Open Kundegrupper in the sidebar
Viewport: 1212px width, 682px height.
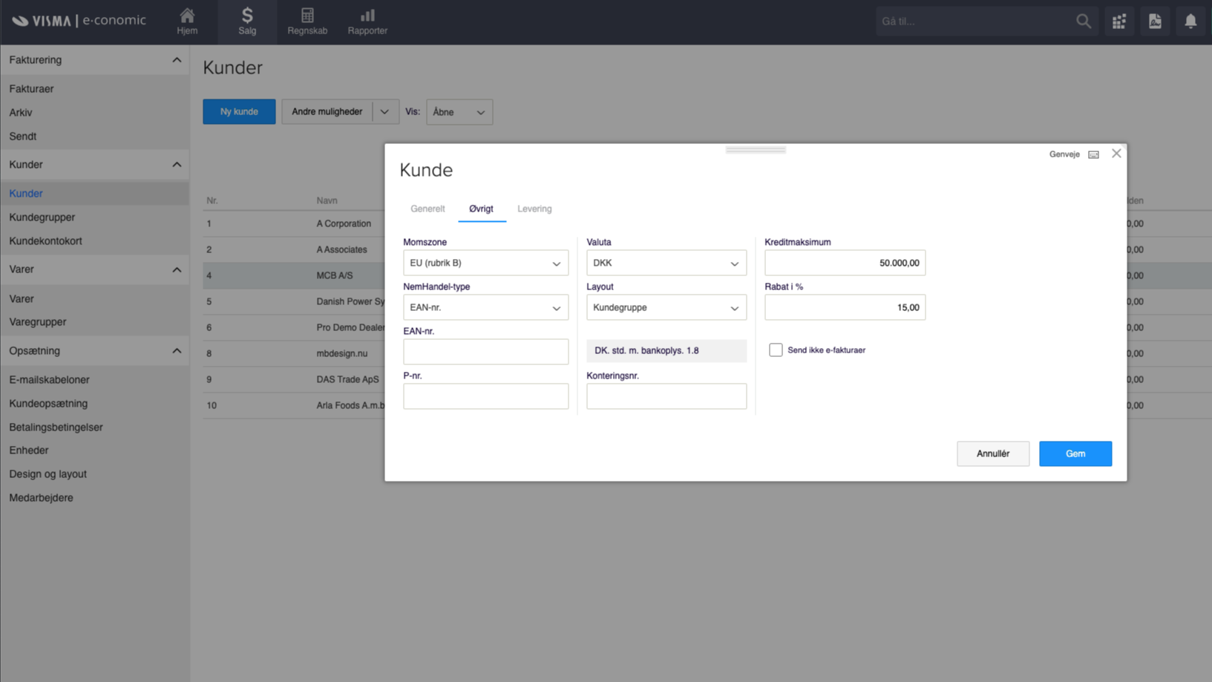point(42,217)
